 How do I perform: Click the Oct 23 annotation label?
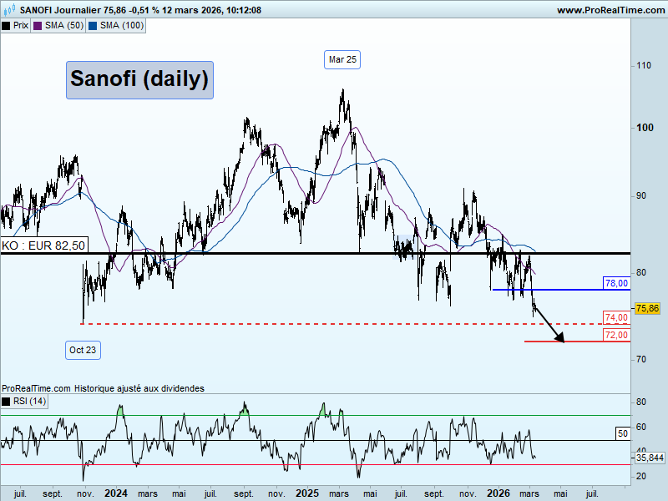pos(83,350)
